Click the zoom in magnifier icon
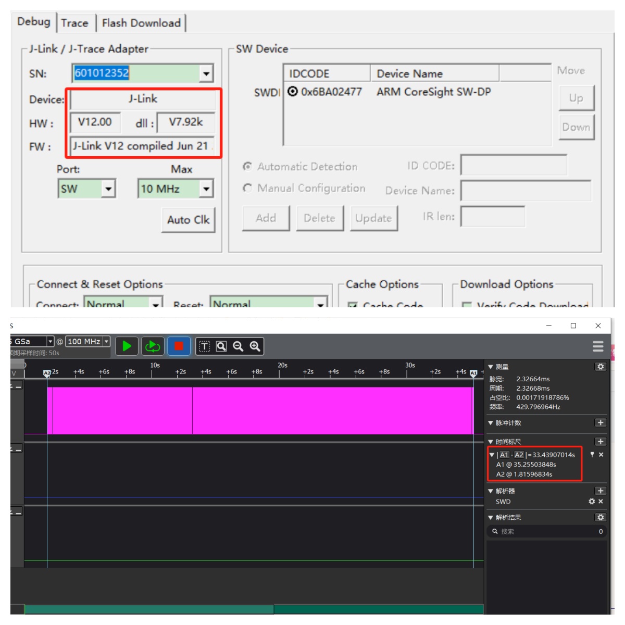This screenshot has height=625, width=625. tap(255, 346)
